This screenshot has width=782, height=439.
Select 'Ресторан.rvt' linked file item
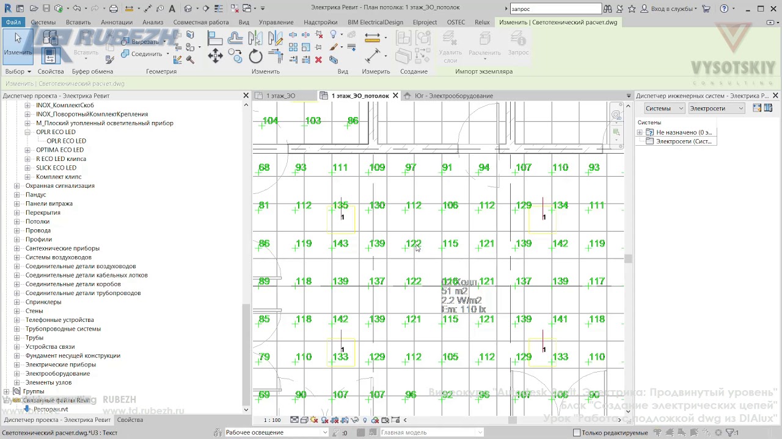click(x=51, y=409)
